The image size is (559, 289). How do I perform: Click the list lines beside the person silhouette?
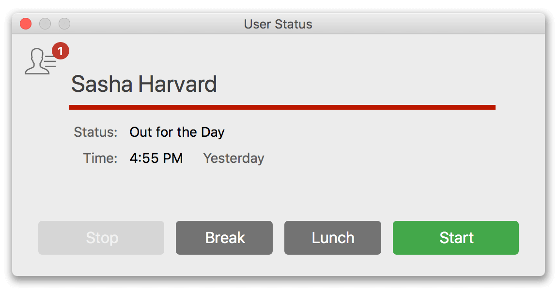[50, 61]
